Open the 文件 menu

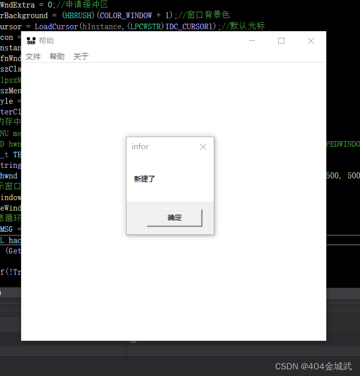click(33, 56)
